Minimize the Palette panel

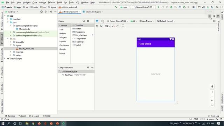pyautogui.click(x=92, y=21)
